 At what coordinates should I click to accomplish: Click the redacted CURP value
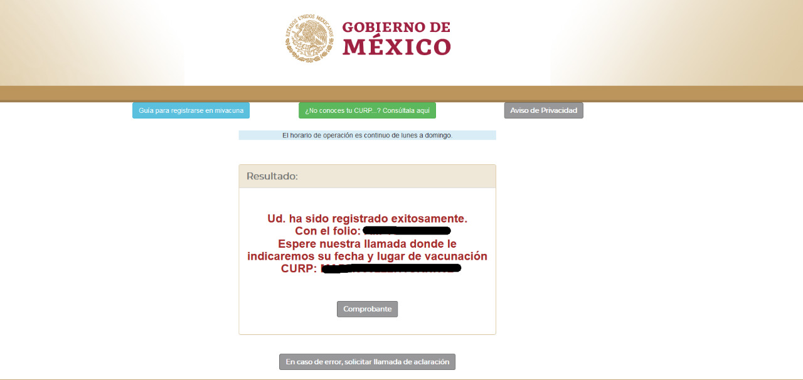click(392, 268)
